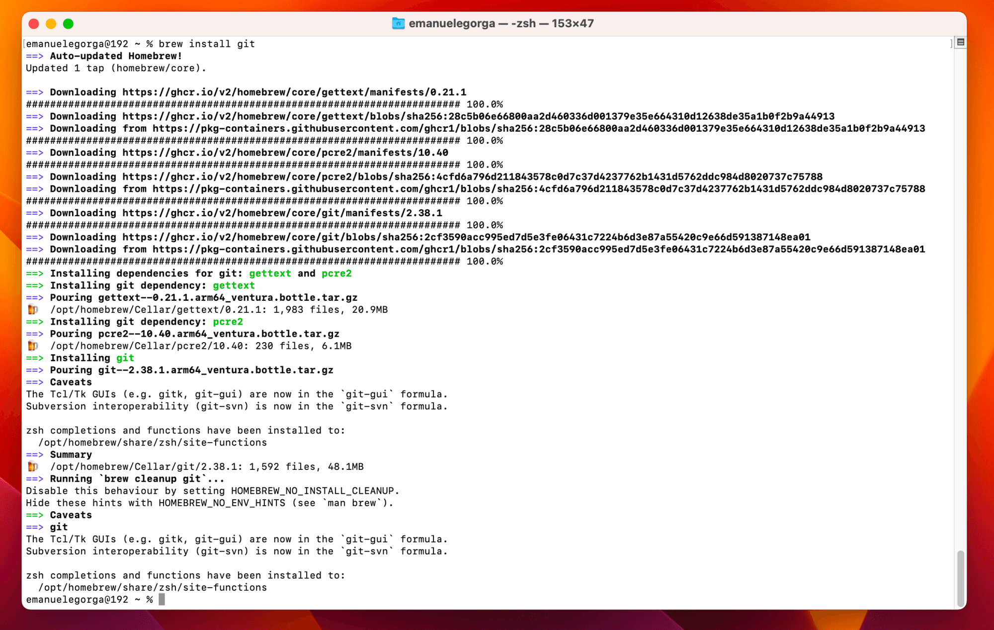
Task: Click the pkg-containers URL ending in 148ea01
Action: coord(539,249)
